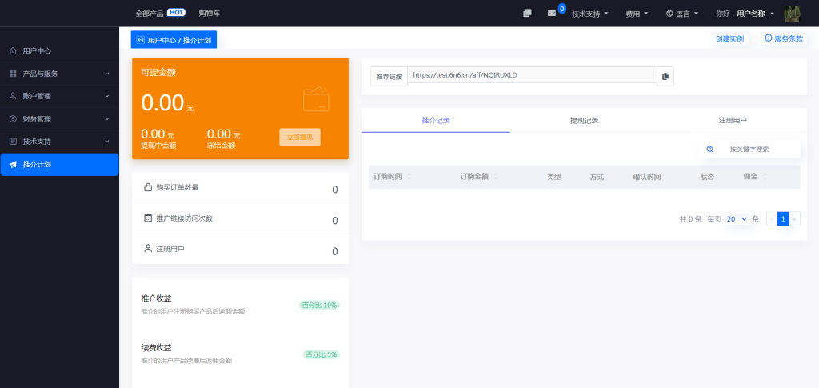
Task: Click 提现中金额 label
Action: 158,146
